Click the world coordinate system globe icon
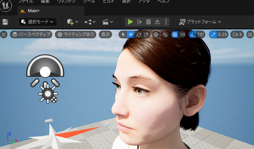This screenshot has width=254, height=149. click(x=156, y=34)
